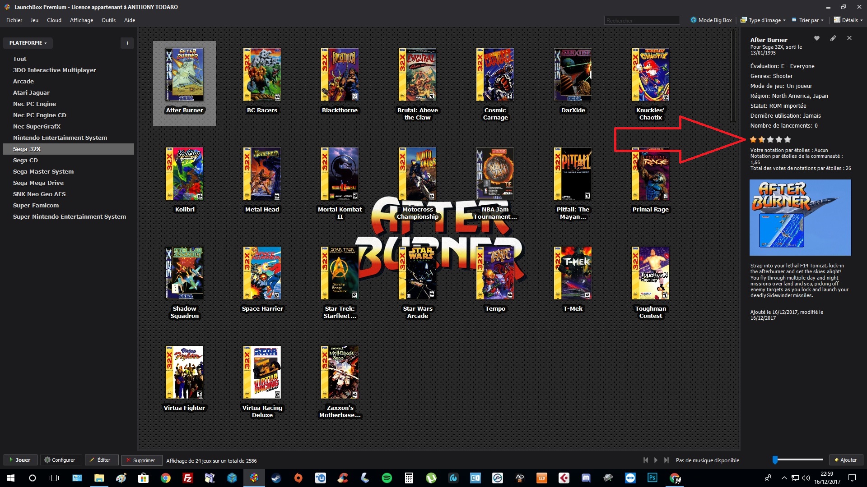Select the Mortal Kombat II game cover
Screen dimensions: 867x487
tap(340, 174)
